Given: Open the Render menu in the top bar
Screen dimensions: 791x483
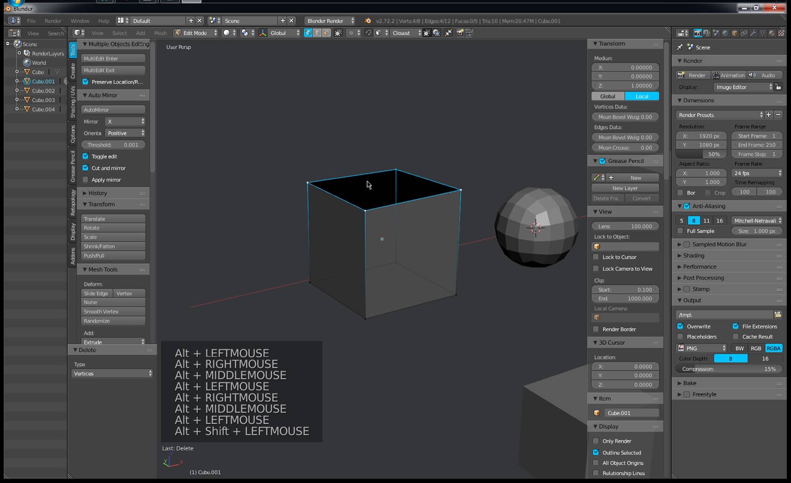Looking at the screenshot, I should 53,21.
